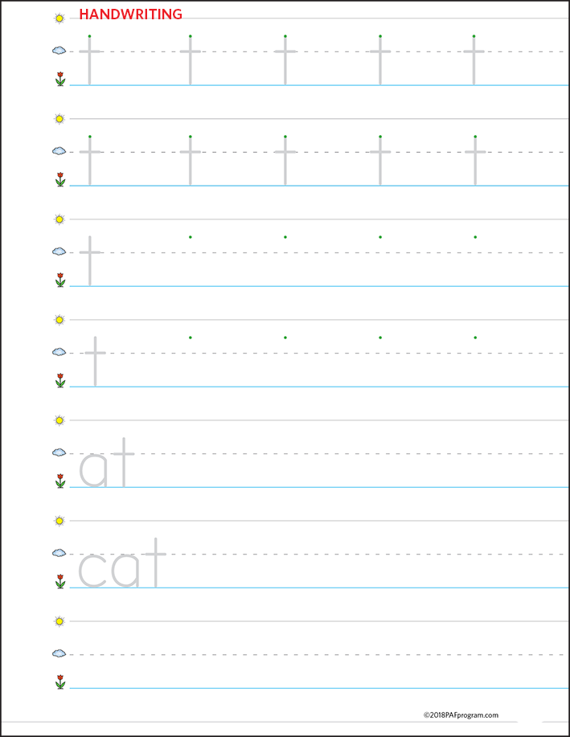
Task: Click the last traceable t on the top row
Action: [474, 60]
